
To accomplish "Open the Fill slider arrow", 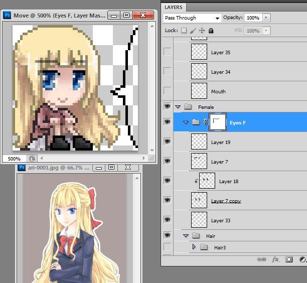I will click(266, 31).
